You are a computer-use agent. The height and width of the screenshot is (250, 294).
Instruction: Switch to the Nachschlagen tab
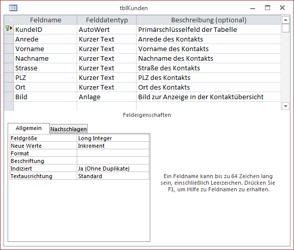click(69, 129)
